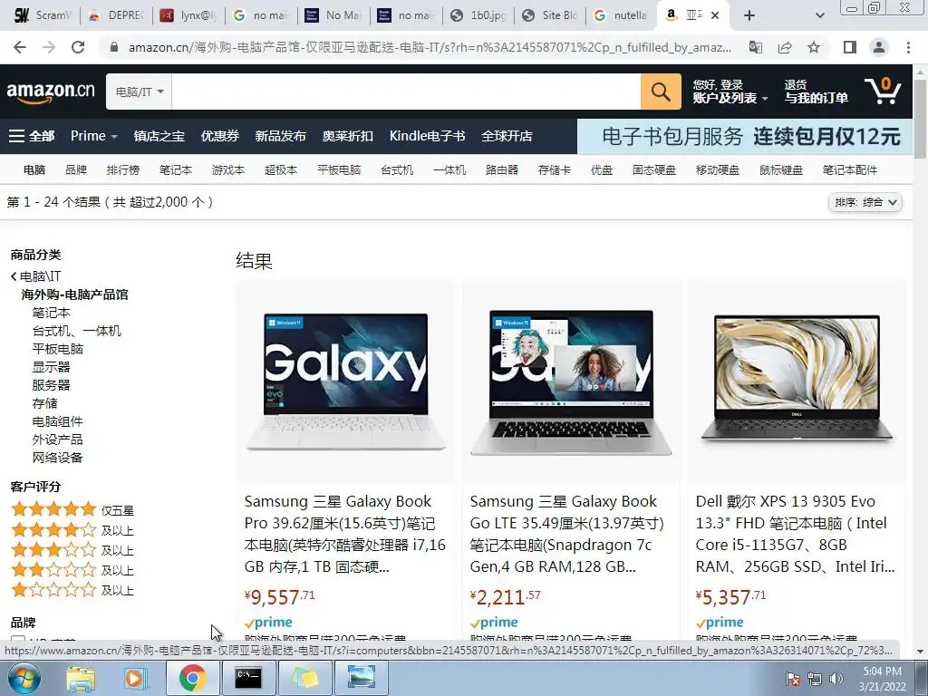Image resolution: width=928 pixels, height=696 pixels.
Task: Reload the page with refresh icon
Action: (78, 47)
